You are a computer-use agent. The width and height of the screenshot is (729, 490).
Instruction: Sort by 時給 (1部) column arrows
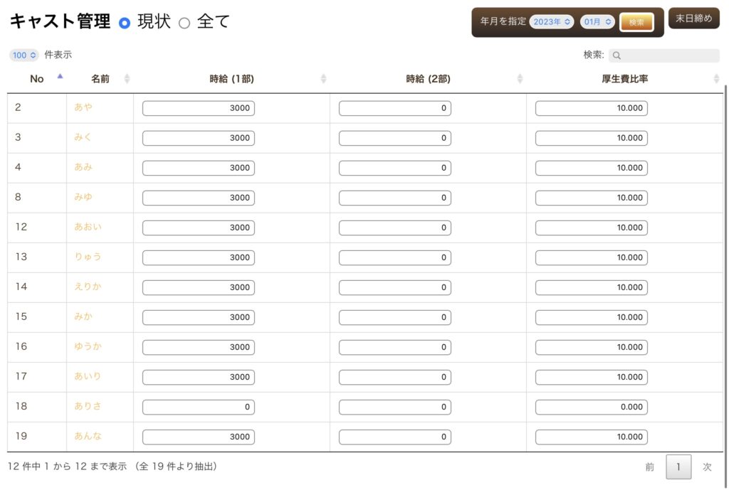(x=324, y=79)
